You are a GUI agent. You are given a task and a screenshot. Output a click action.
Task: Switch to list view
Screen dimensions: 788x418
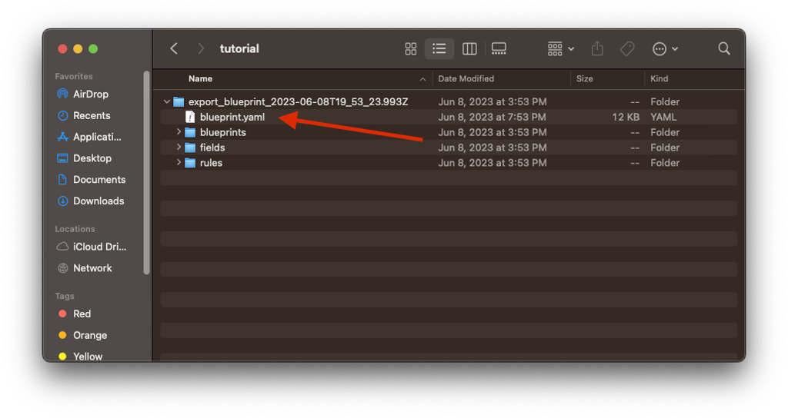[x=439, y=48]
